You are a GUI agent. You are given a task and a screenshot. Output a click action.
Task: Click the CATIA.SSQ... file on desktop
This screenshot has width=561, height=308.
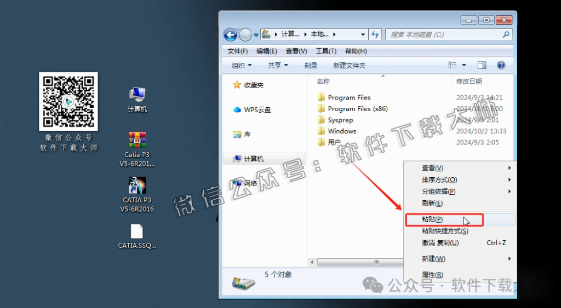tap(137, 236)
